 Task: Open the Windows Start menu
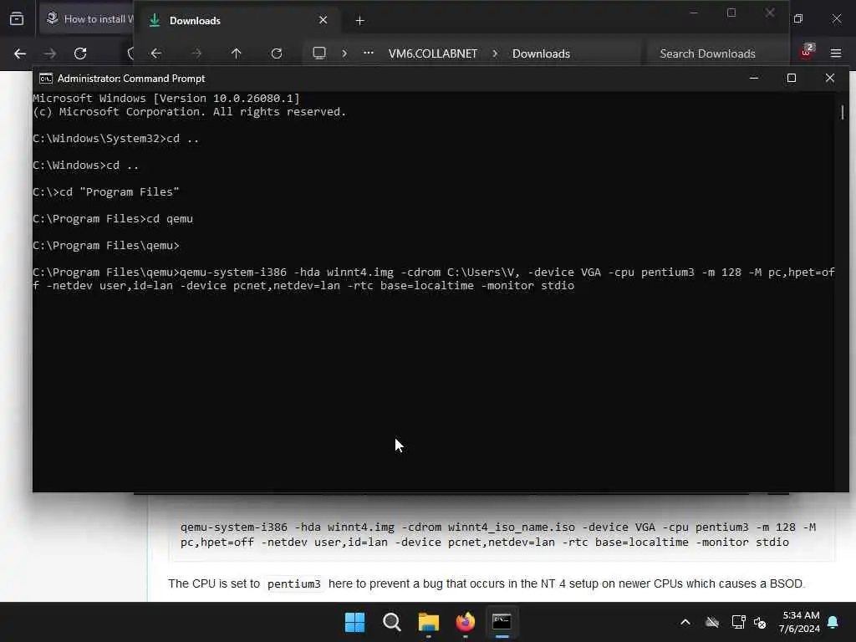click(x=354, y=622)
